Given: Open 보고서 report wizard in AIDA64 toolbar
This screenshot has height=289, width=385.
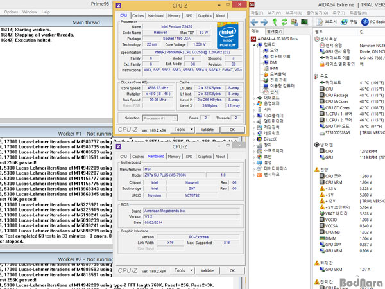Looking at the screenshot, I should (327, 22).
